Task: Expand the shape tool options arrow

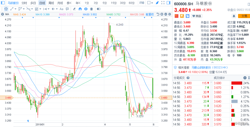Action: pyautogui.click(x=24, y=9)
